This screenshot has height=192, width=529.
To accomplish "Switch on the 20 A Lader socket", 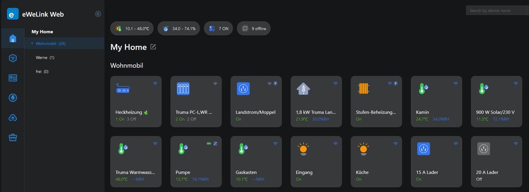I will click(484, 149).
